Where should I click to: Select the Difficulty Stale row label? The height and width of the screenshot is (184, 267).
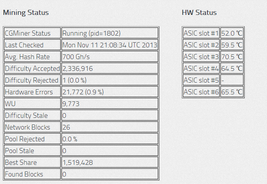click(32, 115)
